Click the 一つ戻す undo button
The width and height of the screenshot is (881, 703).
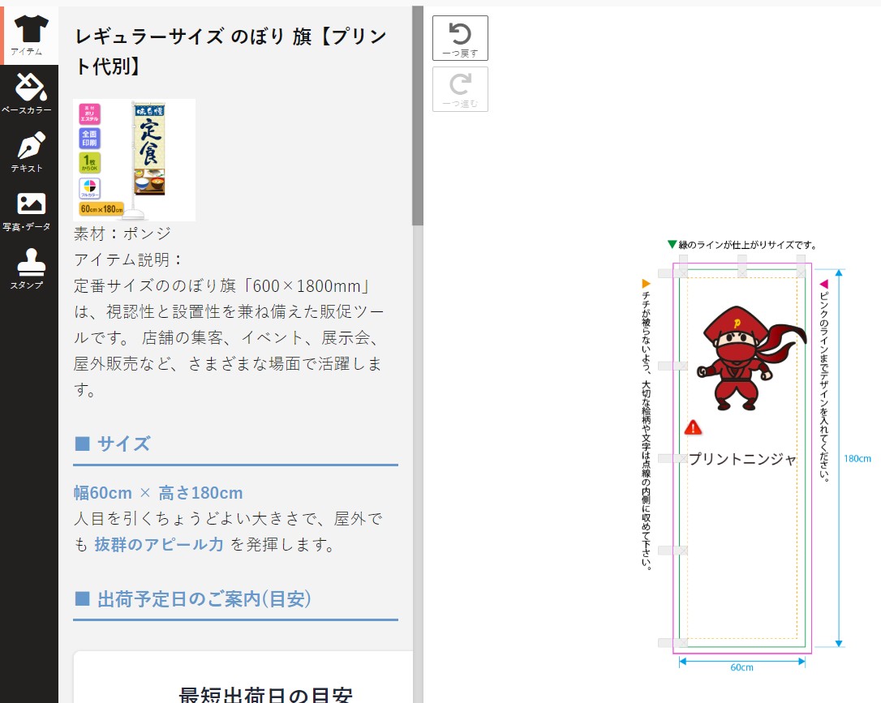tap(460, 38)
